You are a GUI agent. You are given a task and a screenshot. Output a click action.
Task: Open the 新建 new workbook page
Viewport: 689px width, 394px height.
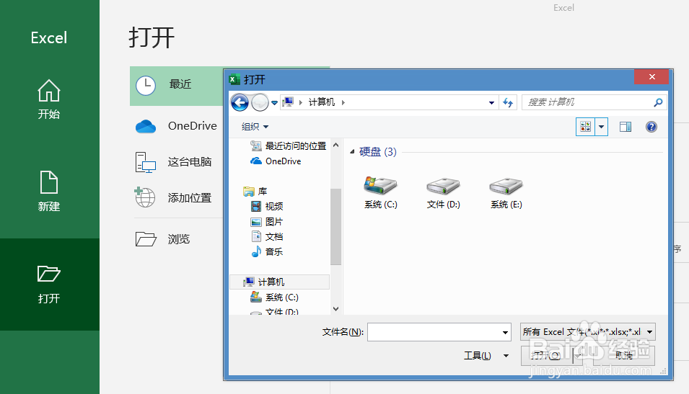(x=49, y=192)
